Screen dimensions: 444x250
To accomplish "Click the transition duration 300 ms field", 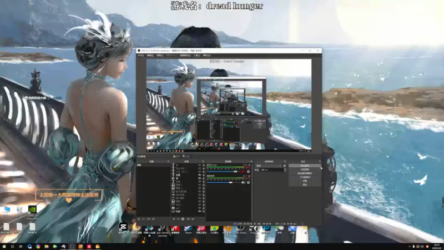I will coord(272,170).
